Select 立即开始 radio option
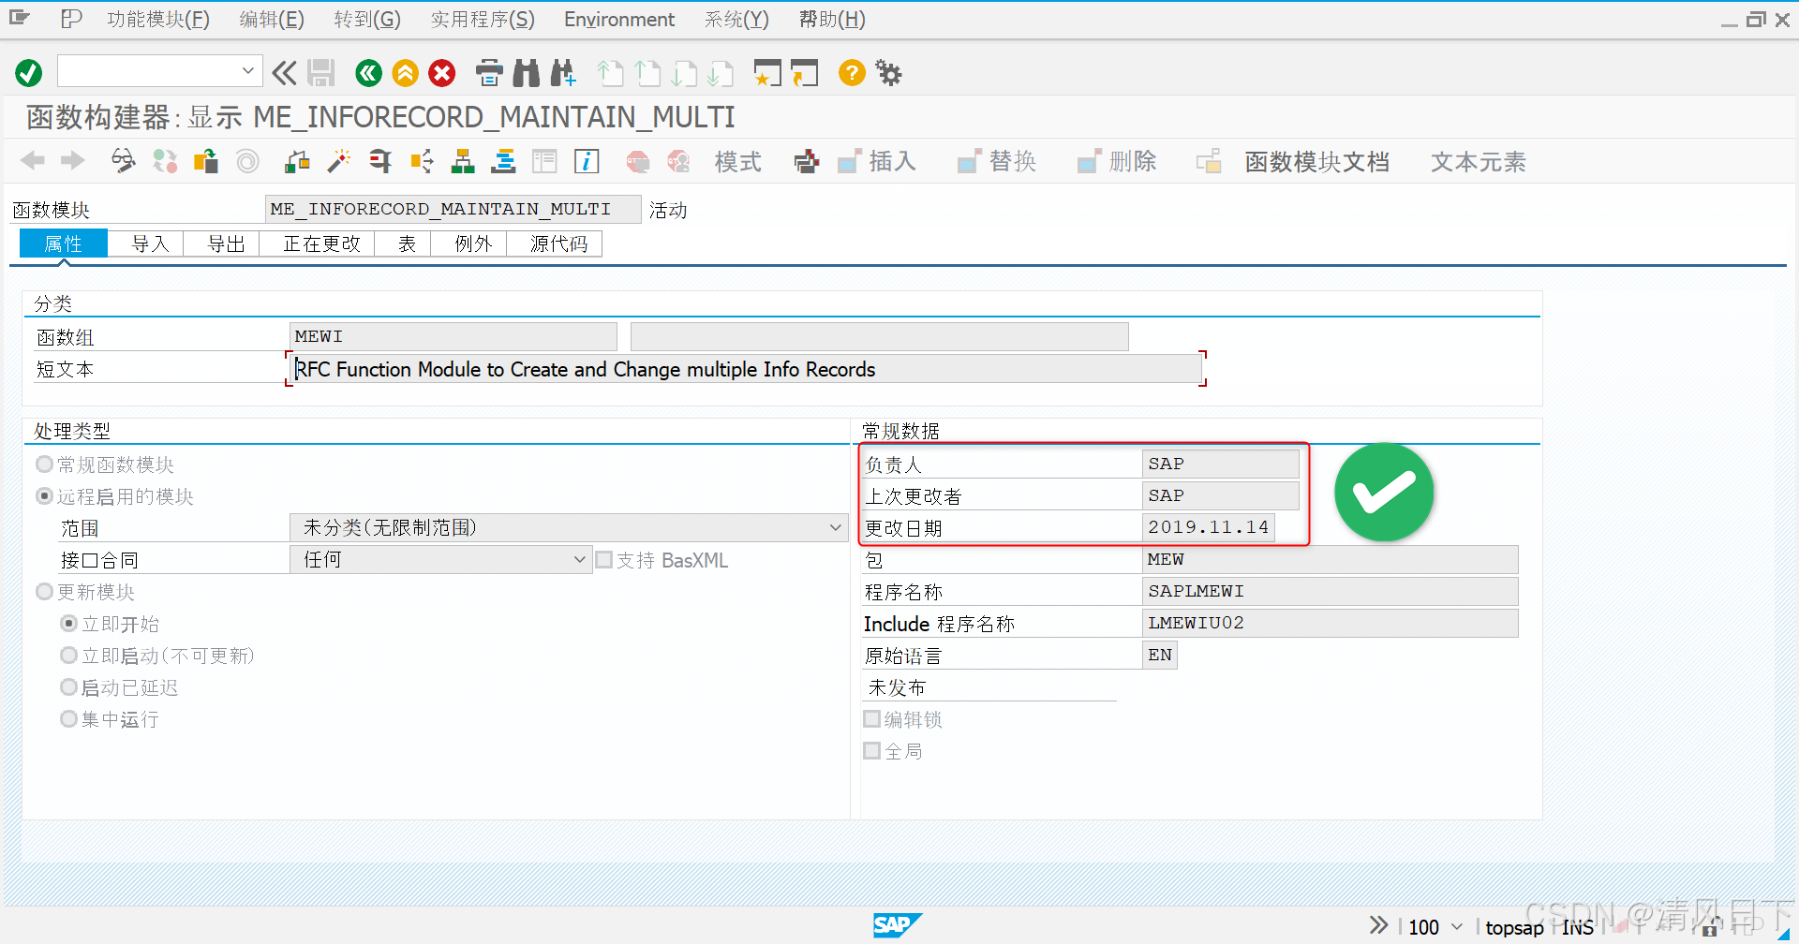Viewport: 1799px width, 944px height. tap(68, 624)
